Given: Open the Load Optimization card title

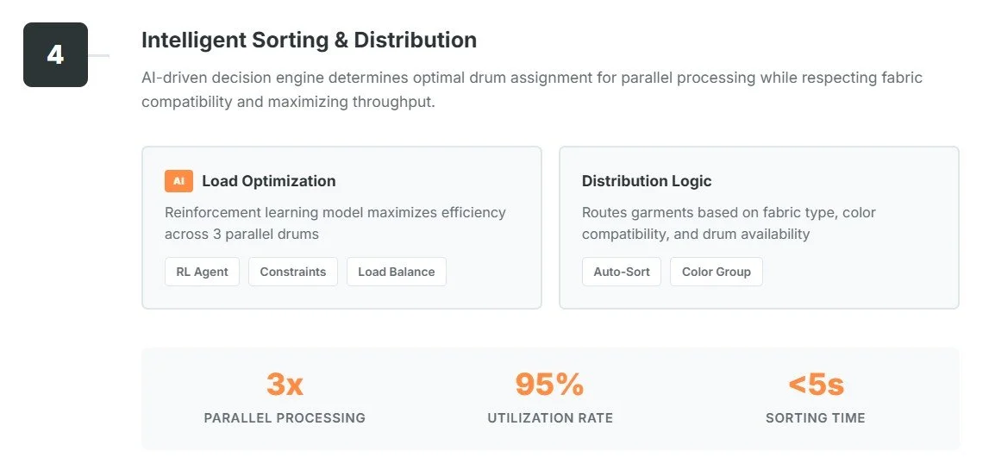Looking at the screenshot, I should pyautogui.click(x=268, y=181).
